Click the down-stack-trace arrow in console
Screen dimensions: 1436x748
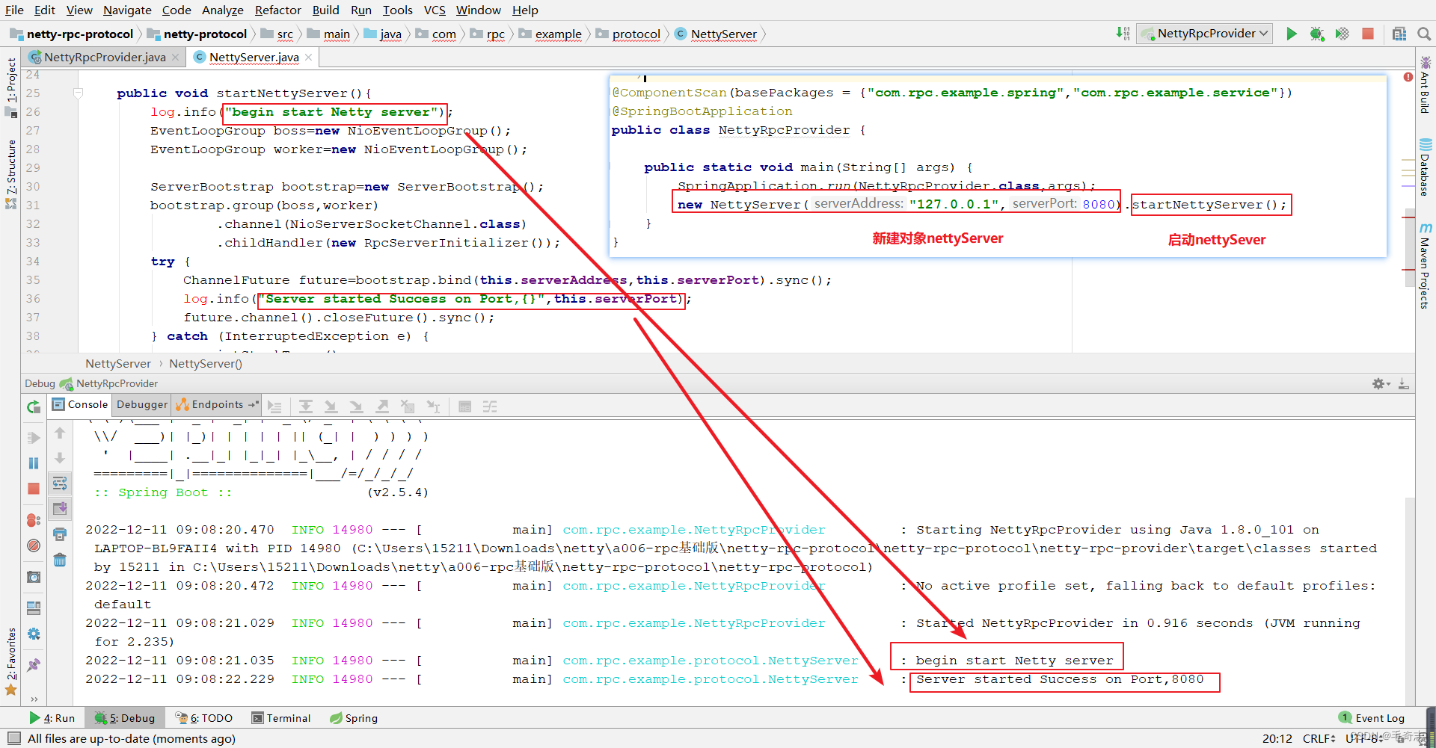click(60, 458)
